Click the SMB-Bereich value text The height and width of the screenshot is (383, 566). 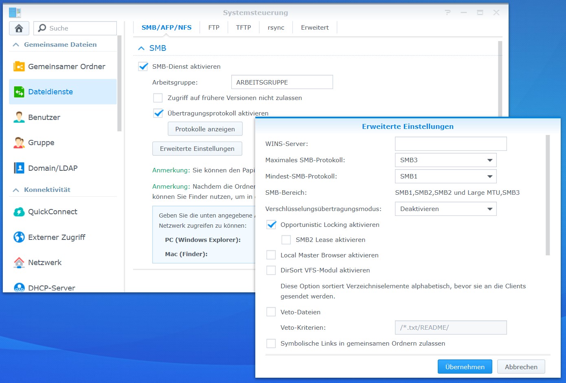(x=457, y=193)
